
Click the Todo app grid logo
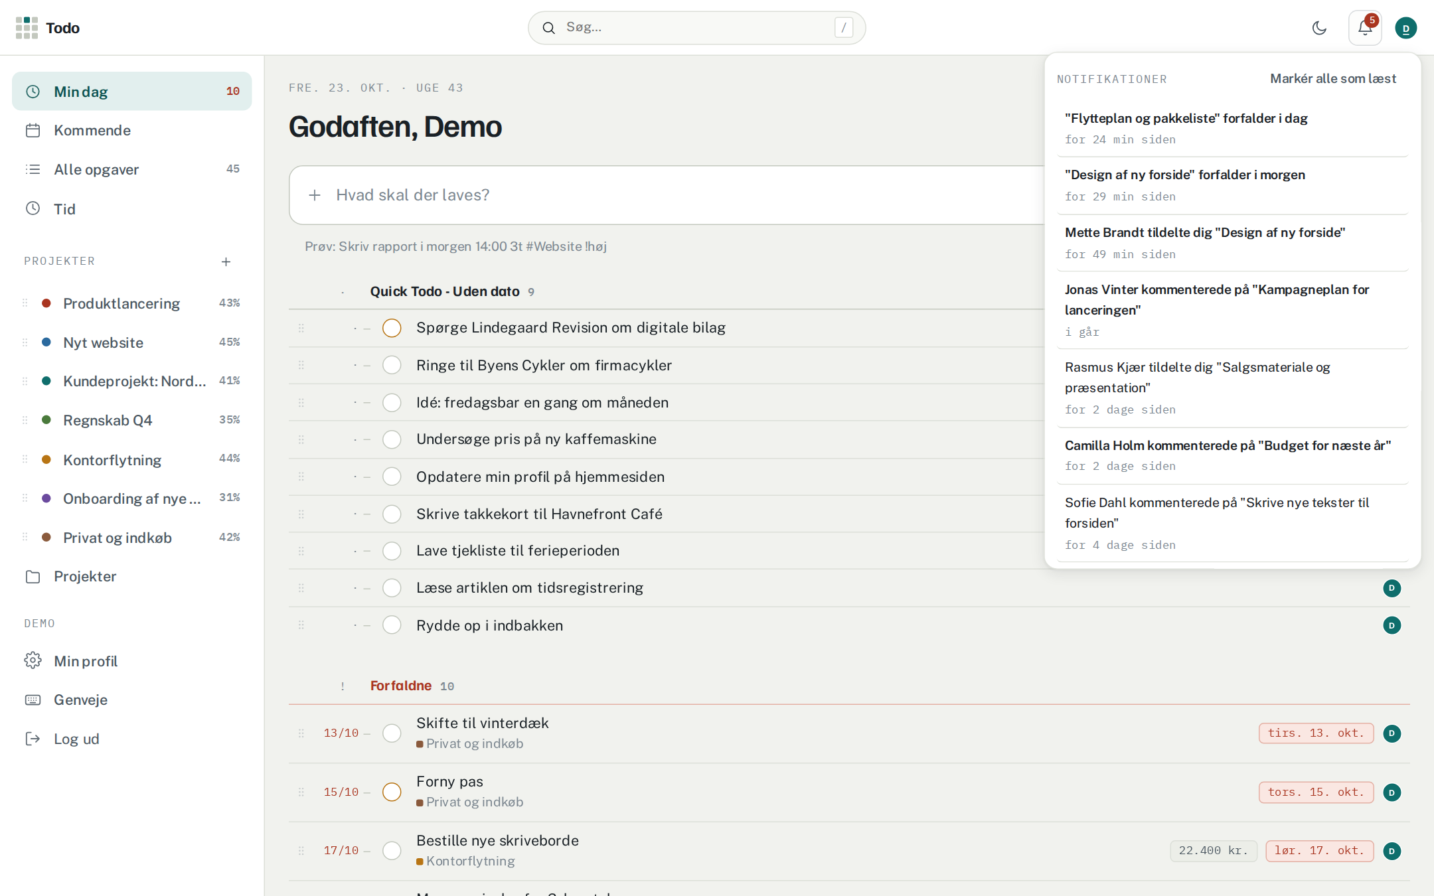(27, 28)
